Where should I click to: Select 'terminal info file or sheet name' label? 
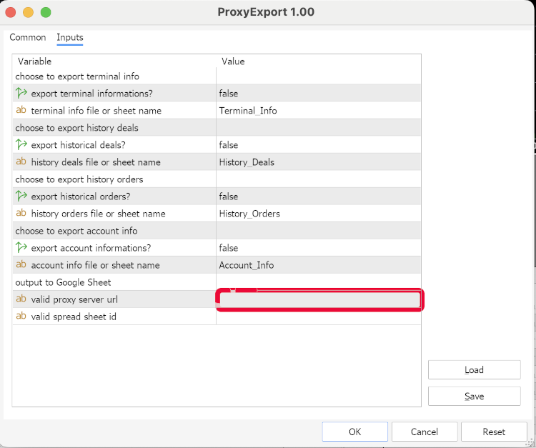[96, 111]
